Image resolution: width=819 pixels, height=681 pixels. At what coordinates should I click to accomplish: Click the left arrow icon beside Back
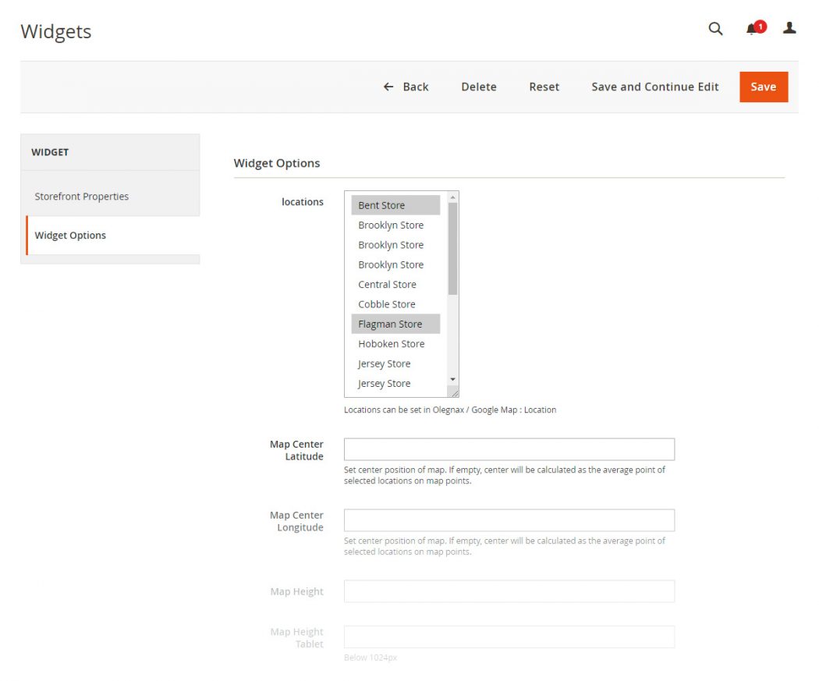[x=388, y=87]
